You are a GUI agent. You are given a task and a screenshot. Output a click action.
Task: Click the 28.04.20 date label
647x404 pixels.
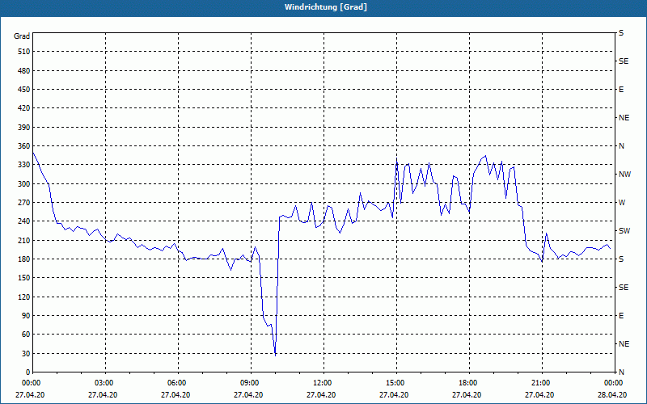click(x=612, y=395)
